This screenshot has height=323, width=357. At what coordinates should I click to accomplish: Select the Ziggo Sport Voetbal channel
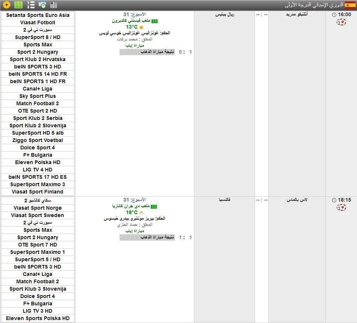pyautogui.click(x=38, y=140)
